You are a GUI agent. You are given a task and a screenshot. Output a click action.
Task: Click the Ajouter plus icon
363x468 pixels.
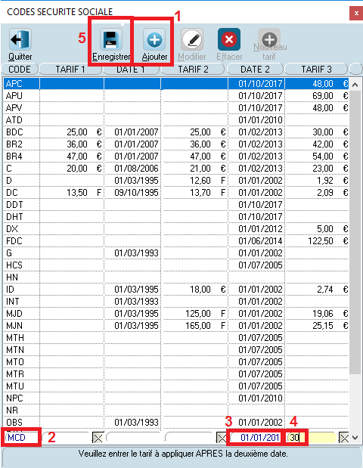point(154,39)
